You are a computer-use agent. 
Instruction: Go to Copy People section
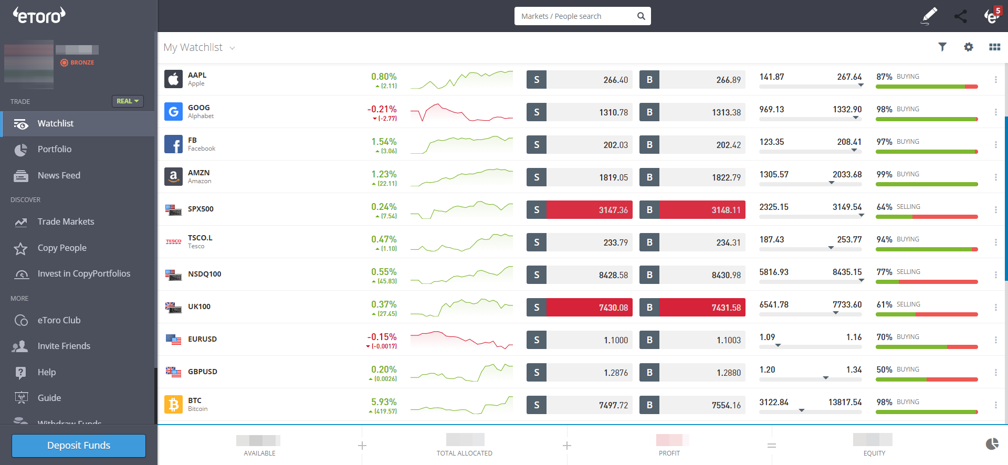[x=62, y=248]
